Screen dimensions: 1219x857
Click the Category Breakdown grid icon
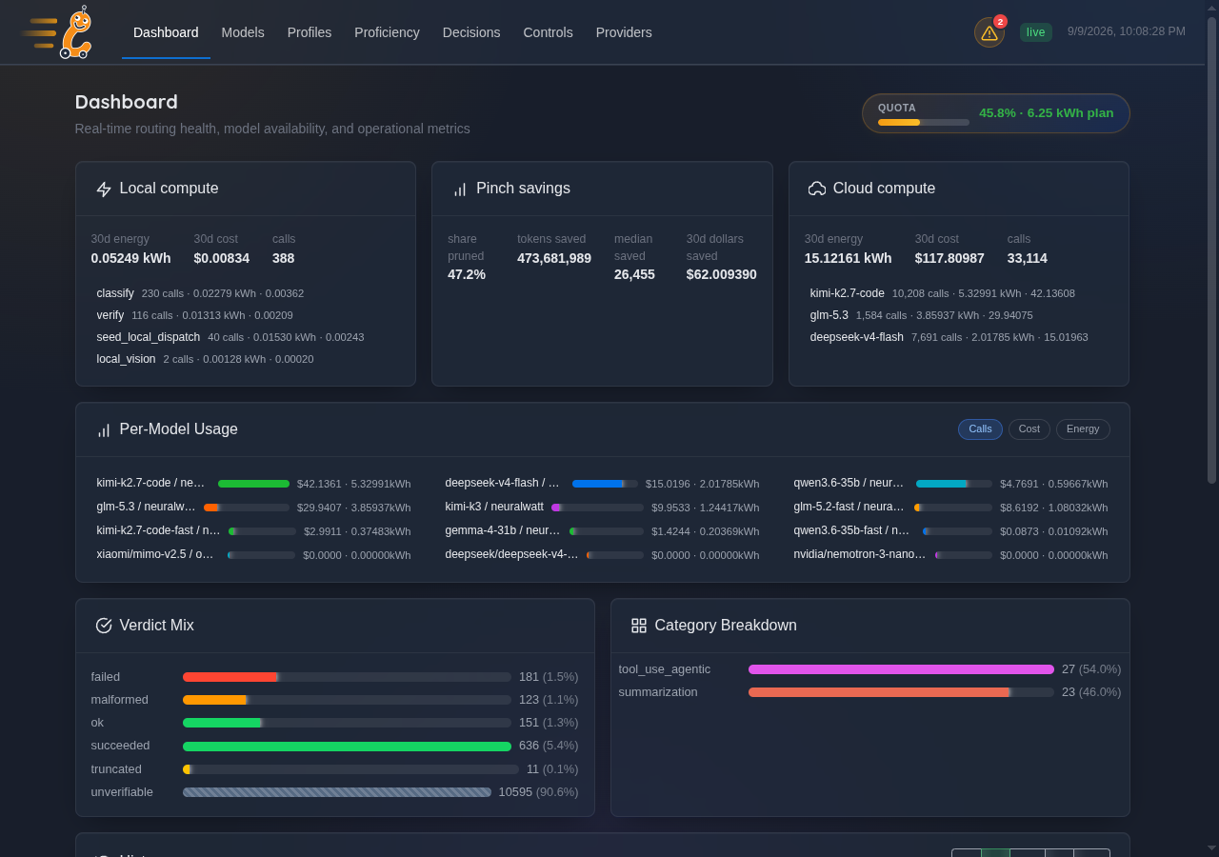pos(639,626)
